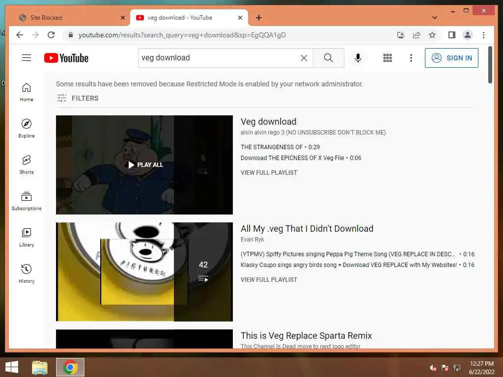Open Chrome three-dot menu
Viewport: 503px width, 377px height.
pyautogui.click(x=483, y=35)
